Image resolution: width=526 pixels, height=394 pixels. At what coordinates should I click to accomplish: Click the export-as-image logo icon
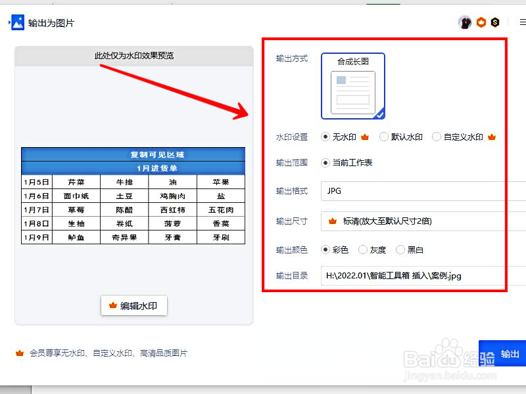(x=17, y=22)
